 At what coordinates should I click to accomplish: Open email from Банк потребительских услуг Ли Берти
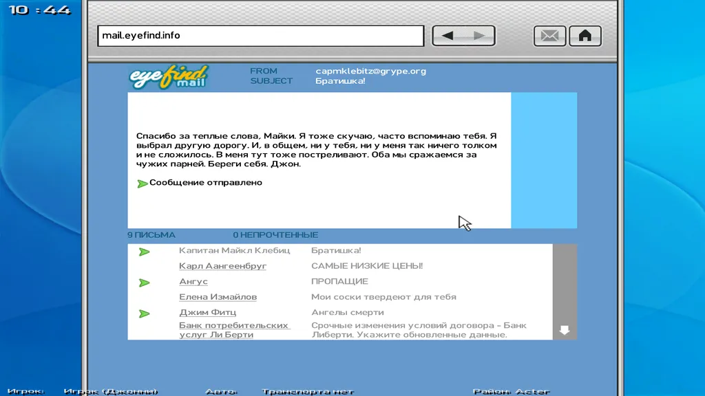pyautogui.click(x=234, y=330)
